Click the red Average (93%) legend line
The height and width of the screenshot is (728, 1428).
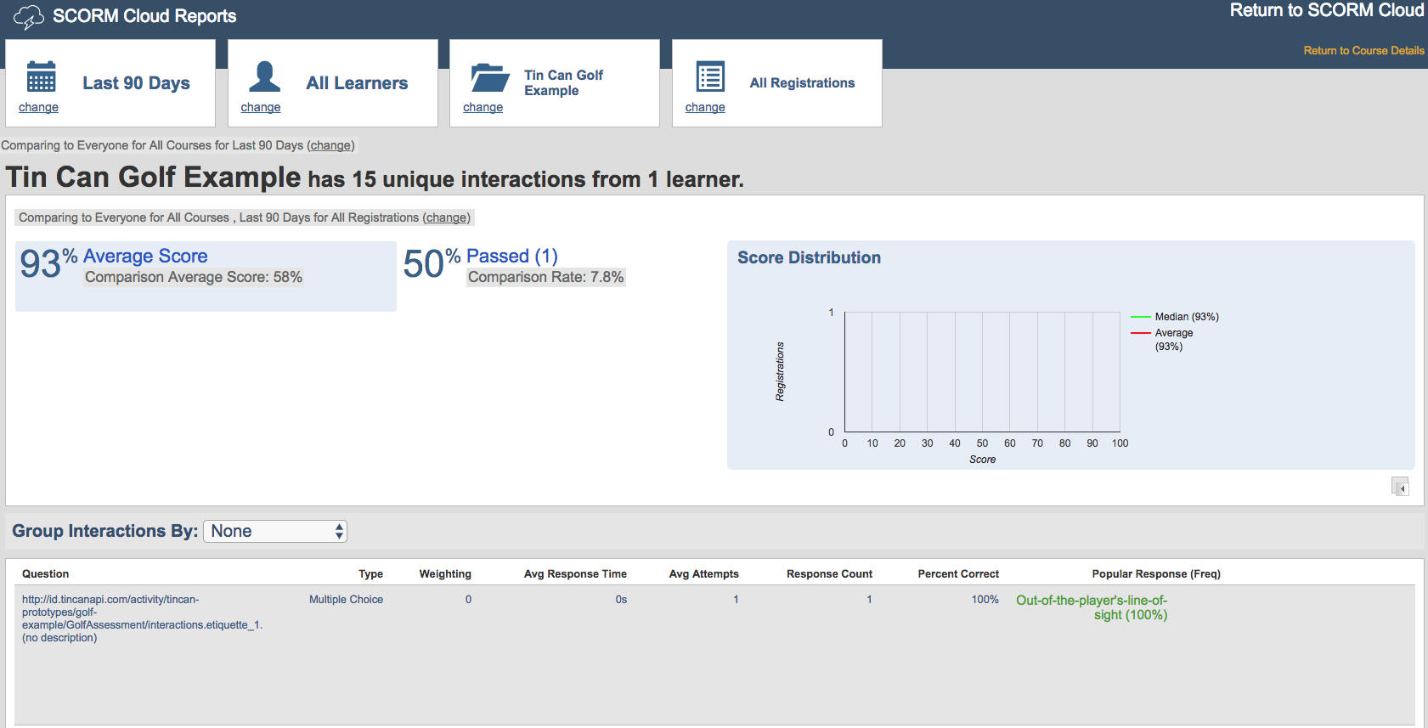point(1140,333)
